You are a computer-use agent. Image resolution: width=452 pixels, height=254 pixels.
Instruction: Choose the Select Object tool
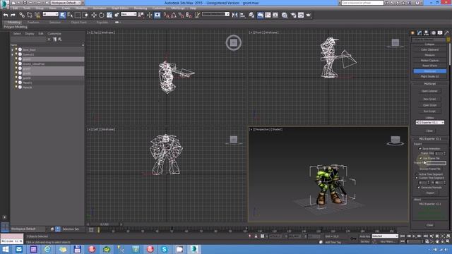point(63,15)
